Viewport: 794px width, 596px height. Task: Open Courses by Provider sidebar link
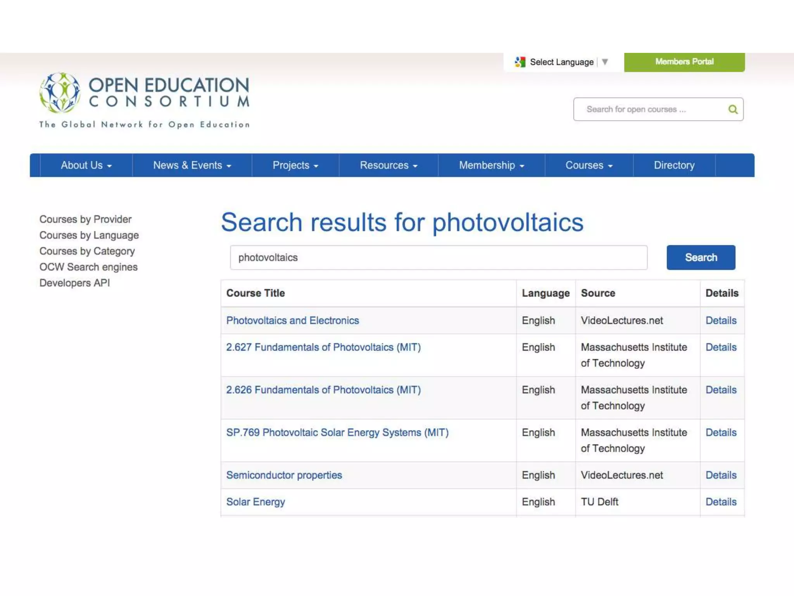point(85,219)
